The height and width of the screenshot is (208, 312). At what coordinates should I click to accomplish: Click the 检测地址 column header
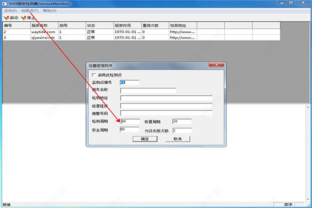click(183, 25)
